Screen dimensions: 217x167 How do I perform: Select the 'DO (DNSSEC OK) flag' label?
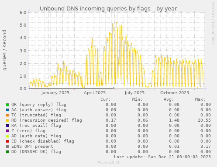click(x=36, y=152)
